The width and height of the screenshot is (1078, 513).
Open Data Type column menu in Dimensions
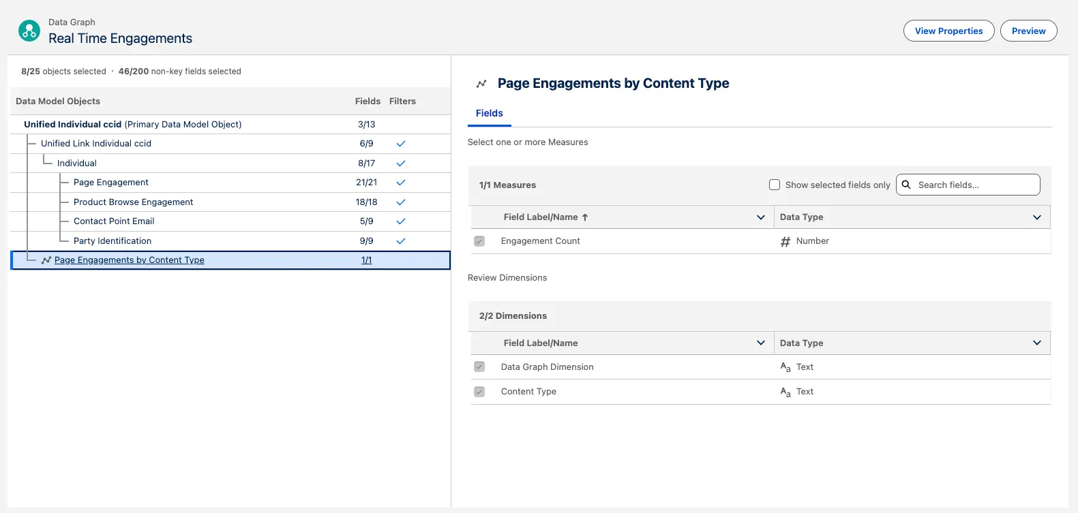1037,343
